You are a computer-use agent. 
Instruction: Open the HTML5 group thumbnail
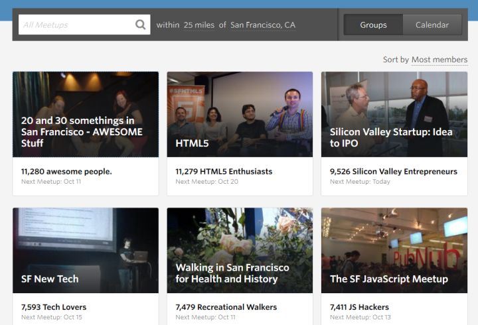click(240, 114)
